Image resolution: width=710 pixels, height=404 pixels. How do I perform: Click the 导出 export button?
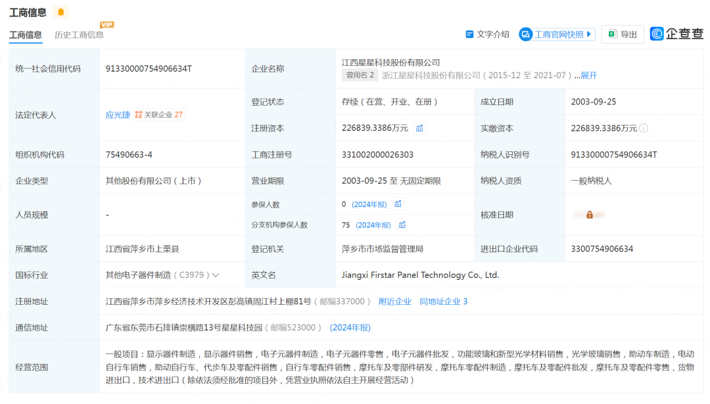pyautogui.click(x=623, y=34)
